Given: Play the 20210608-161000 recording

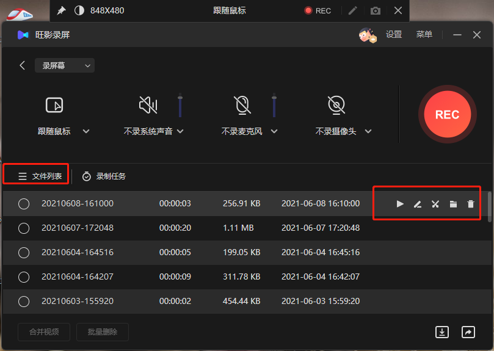Looking at the screenshot, I should coord(400,204).
